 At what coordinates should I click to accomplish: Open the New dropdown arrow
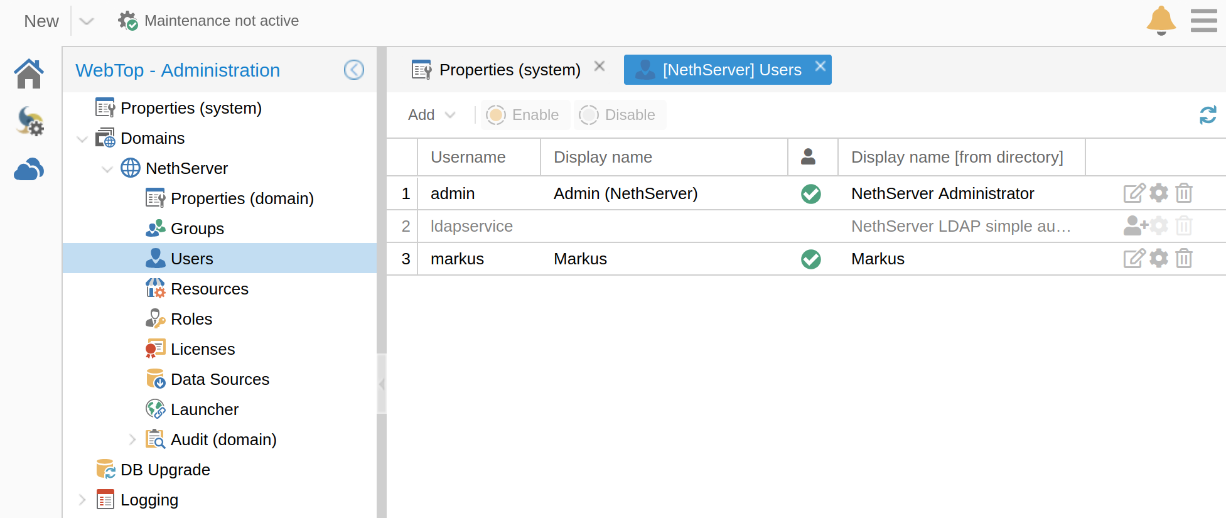click(x=87, y=21)
